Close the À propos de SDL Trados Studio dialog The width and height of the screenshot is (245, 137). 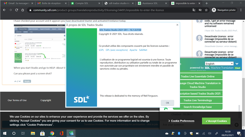tap(177, 25)
